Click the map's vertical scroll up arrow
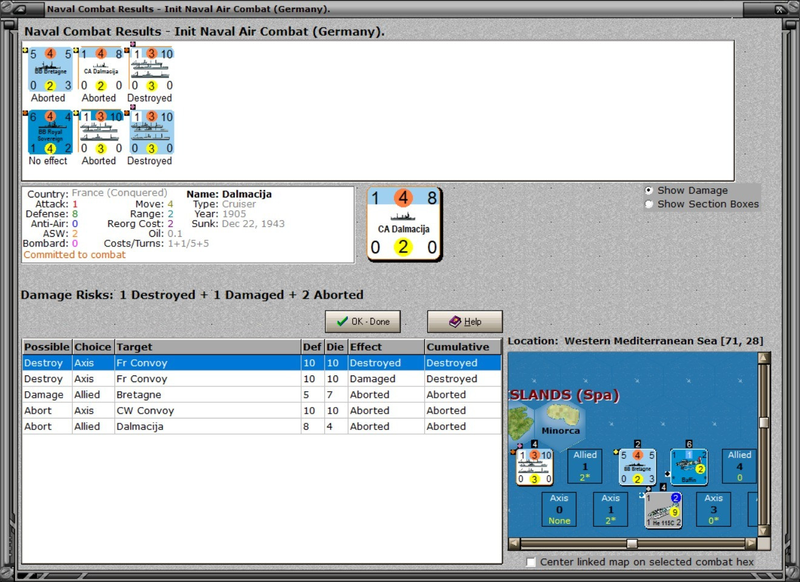 click(764, 358)
